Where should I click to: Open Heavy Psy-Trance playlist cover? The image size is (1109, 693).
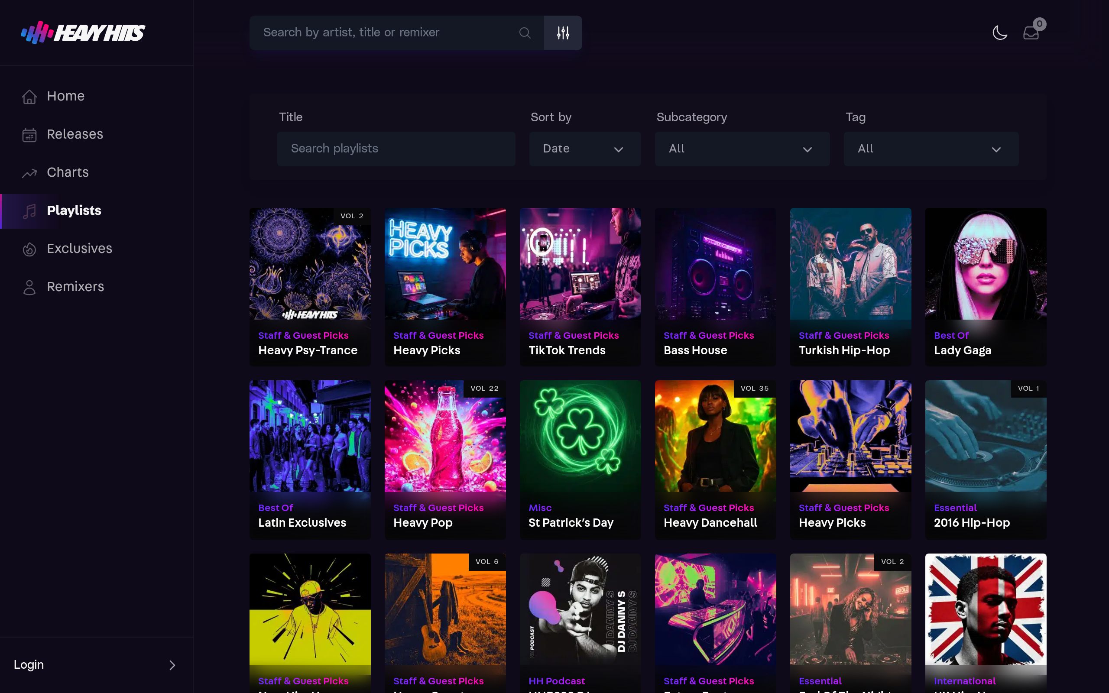[310, 264]
